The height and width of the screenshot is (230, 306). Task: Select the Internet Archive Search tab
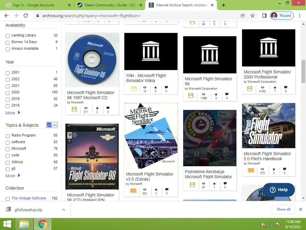(x=181, y=5)
